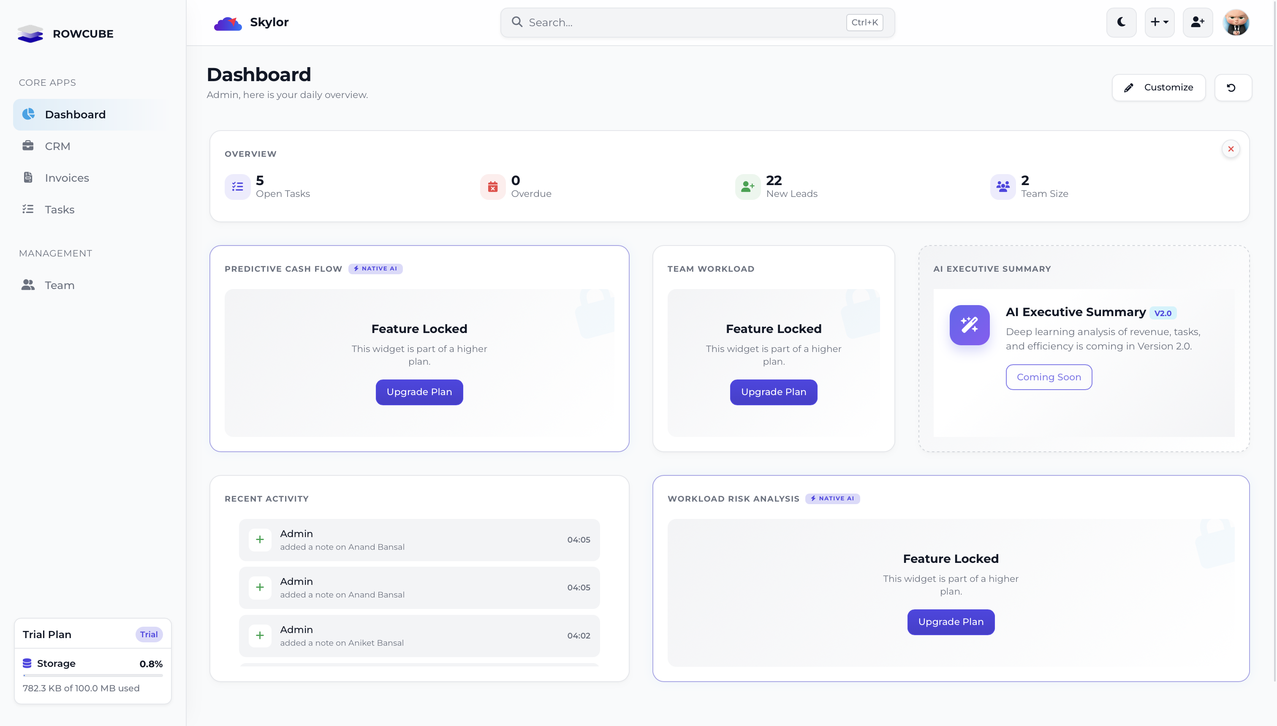Switch to the Recent Activity section
Image resolution: width=1277 pixels, height=726 pixels.
267,498
